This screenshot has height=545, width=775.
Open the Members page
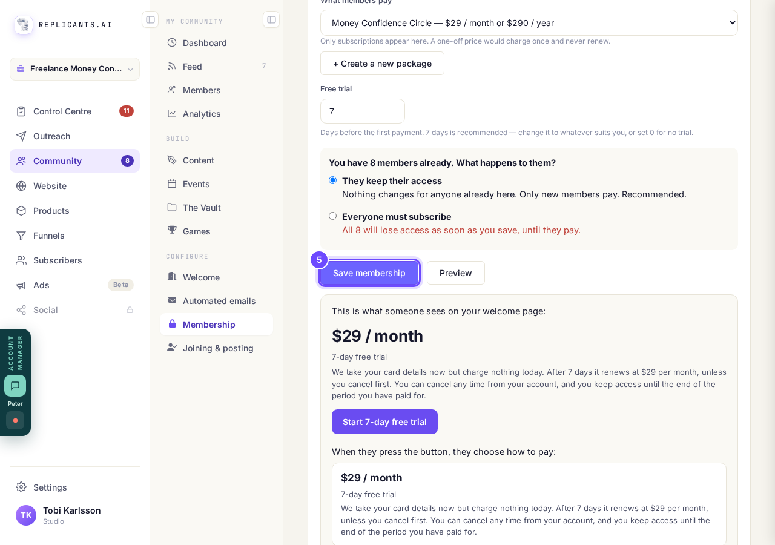pyautogui.click(x=216, y=90)
